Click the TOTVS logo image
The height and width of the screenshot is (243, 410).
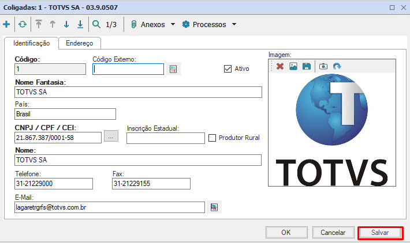[332, 130]
